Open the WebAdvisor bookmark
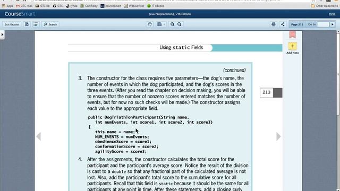 (x=134, y=6)
